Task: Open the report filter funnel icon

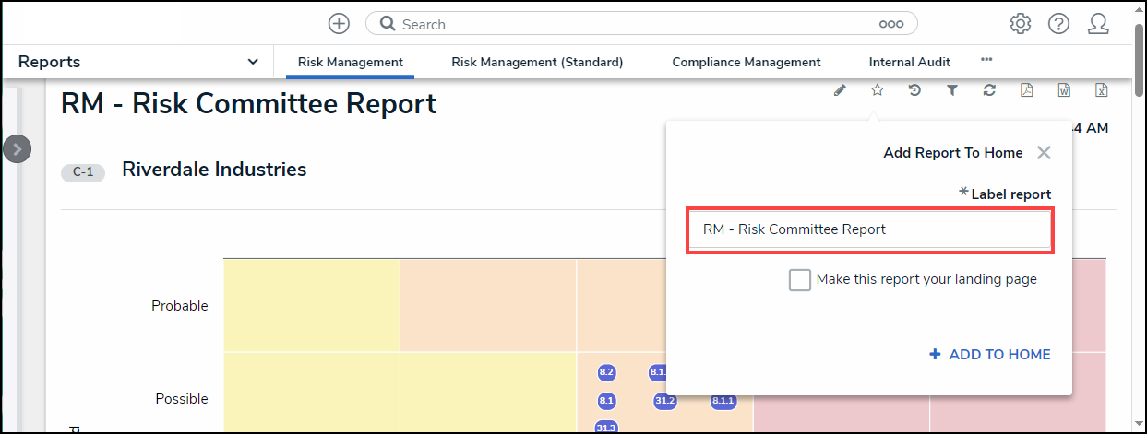Action: pyautogui.click(x=952, y=90)
